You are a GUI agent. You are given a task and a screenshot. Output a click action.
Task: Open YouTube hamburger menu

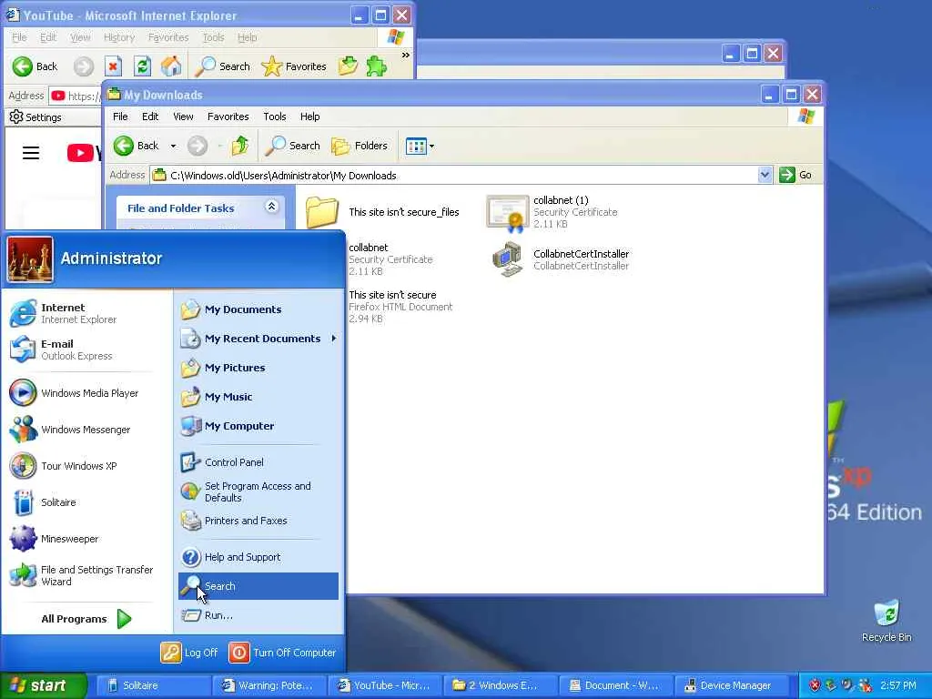pos(31,153)
